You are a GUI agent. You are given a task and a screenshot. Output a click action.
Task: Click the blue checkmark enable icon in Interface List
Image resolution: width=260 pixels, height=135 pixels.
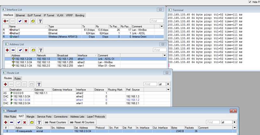tap(20, 21)
